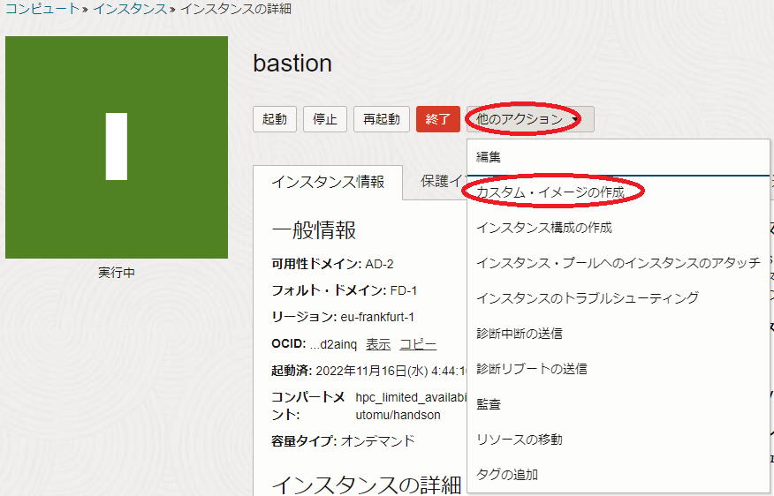Select 診断中断の送信 from menu
The width and height of the screenshot is (774, 496).
coord(520,334)
